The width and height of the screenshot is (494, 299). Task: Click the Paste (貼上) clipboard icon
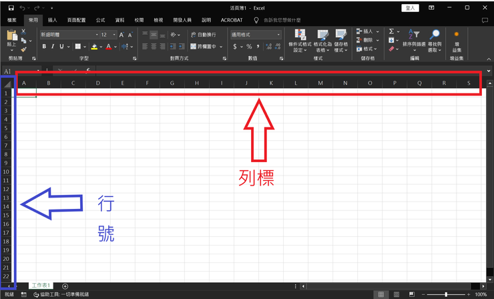11,35
